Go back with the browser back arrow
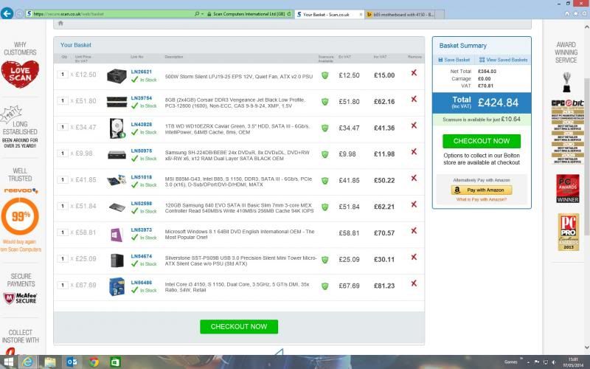Viewport: 590px width, 369px height. [x=7, y=13]
